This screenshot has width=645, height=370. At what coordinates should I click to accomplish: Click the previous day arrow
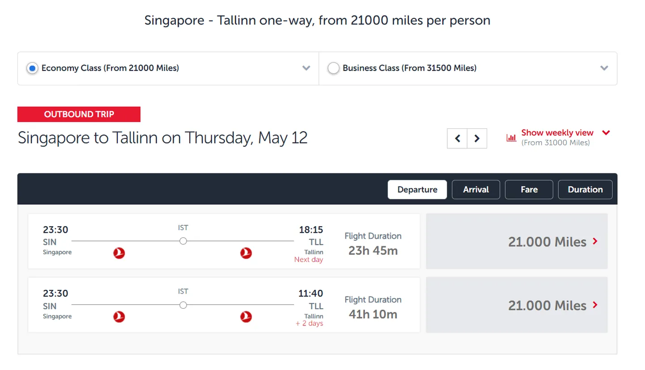457,139
